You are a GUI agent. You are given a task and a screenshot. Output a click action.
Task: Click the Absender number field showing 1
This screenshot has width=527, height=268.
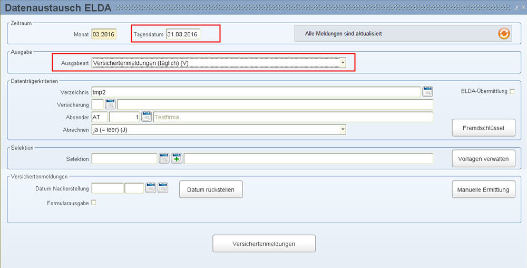(x=124, y=117)
